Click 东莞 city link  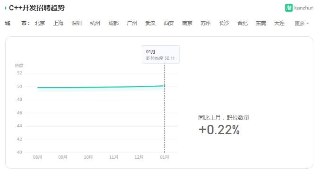tap(261, 23)
